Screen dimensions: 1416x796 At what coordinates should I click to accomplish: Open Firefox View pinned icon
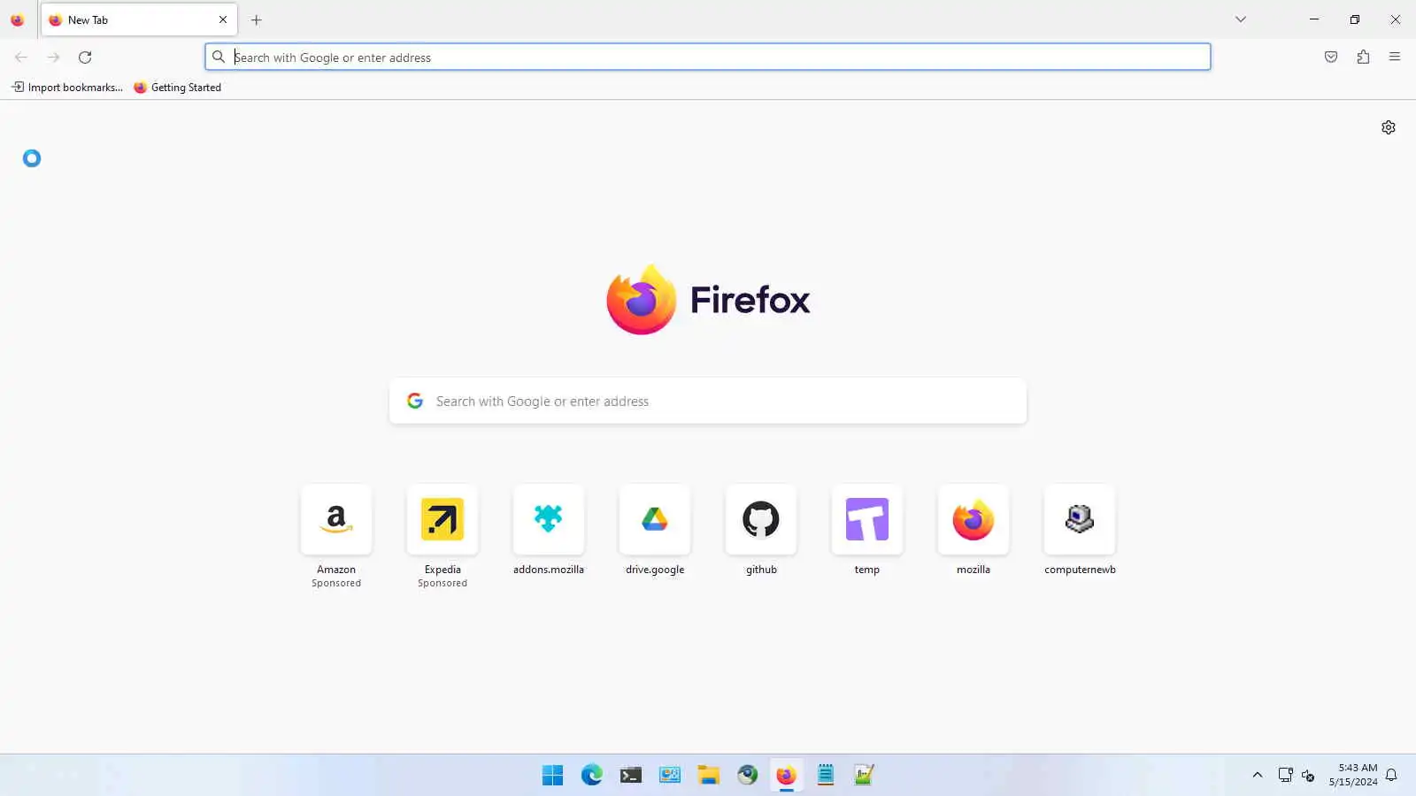(x=18, y=20)
